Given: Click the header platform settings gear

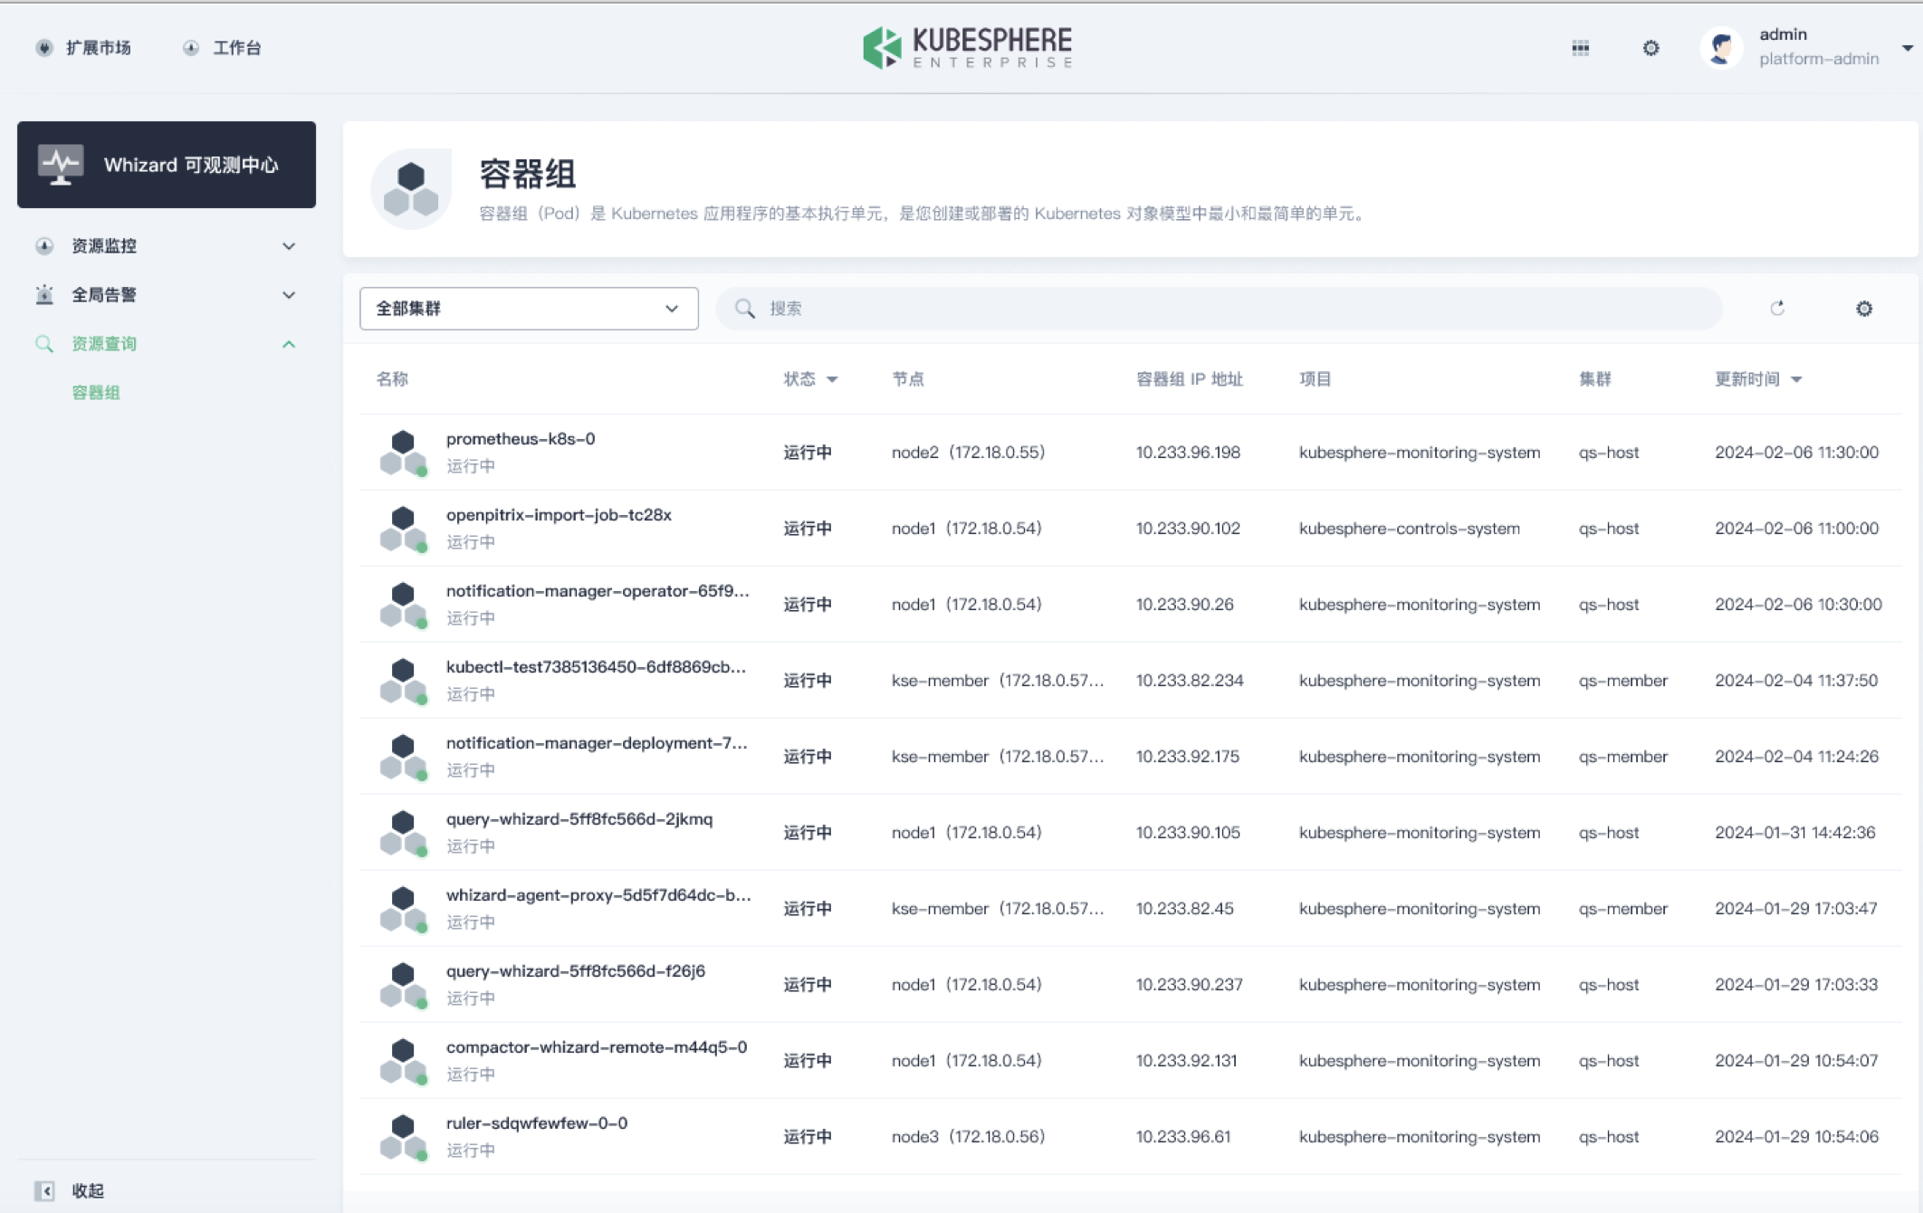Looking at the screenshot, I should pos(1650,48).
